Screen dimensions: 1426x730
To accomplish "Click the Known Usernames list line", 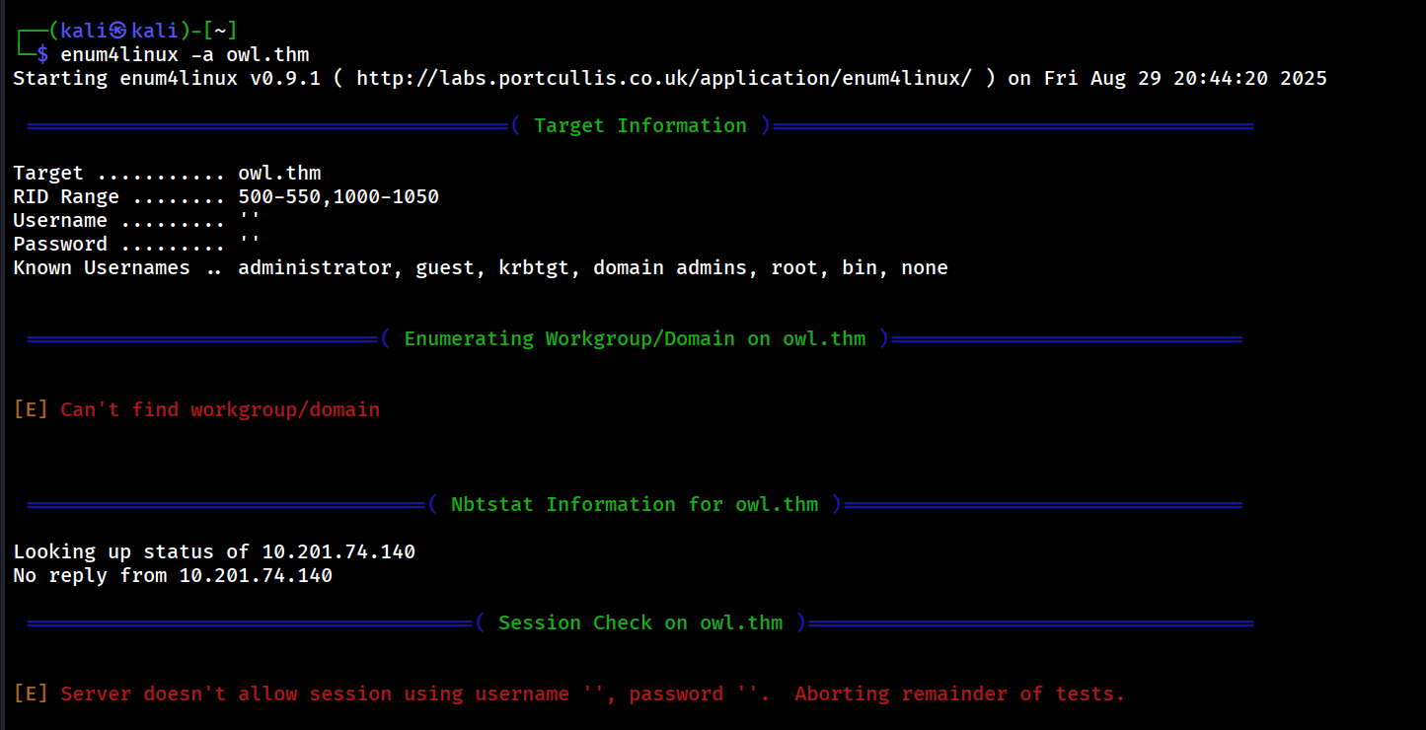I will click(480, 267).
